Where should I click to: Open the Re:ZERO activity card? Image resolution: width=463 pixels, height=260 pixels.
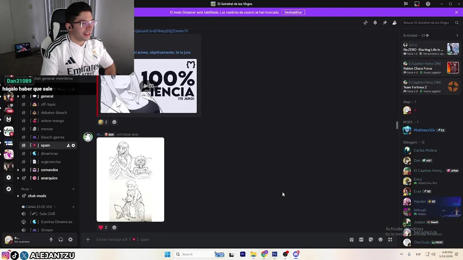pyautogui.click(x=431, y=49)
